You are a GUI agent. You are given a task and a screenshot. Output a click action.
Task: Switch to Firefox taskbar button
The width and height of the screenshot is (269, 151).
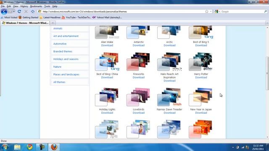(x=54, y=147)
